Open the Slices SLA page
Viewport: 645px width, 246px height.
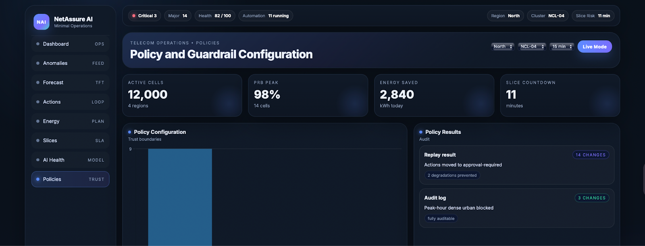(70, 141)
